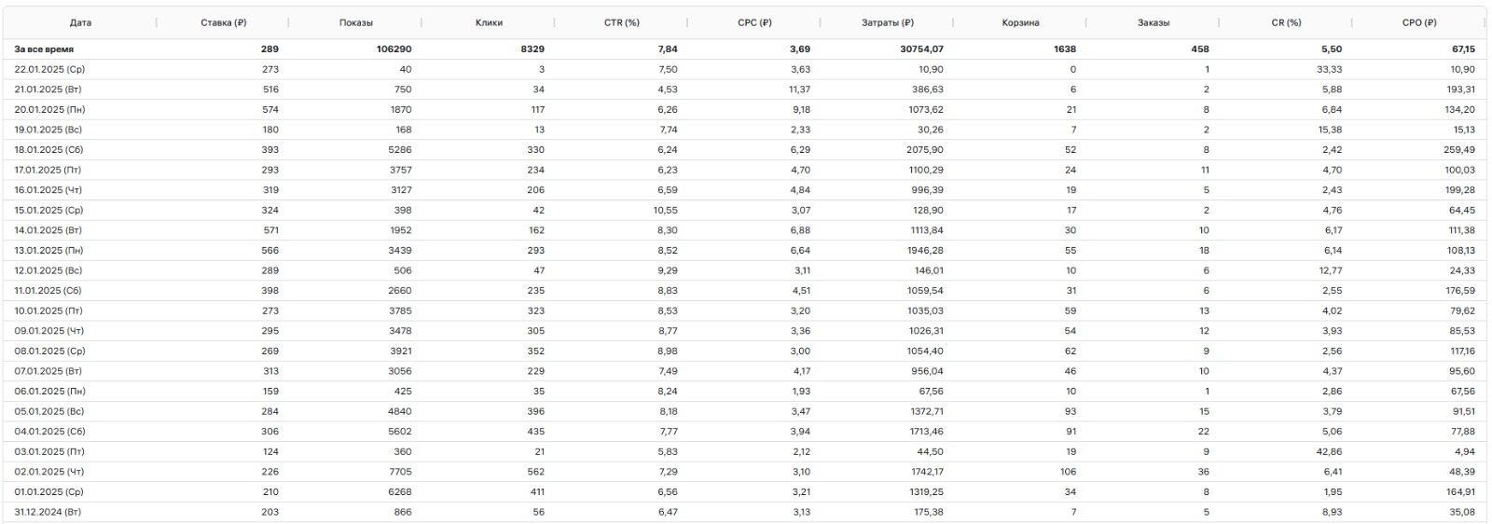Viewport: 1492px width, 524px height.
Task: Click the Корзина column header
Action: (1021, 22)
